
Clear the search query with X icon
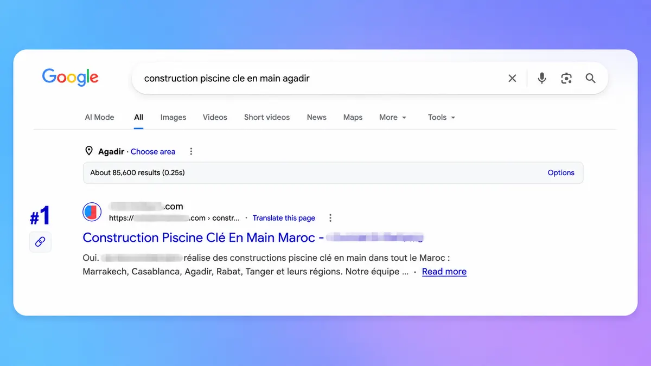pyautogui.click(x=512, y=78)
